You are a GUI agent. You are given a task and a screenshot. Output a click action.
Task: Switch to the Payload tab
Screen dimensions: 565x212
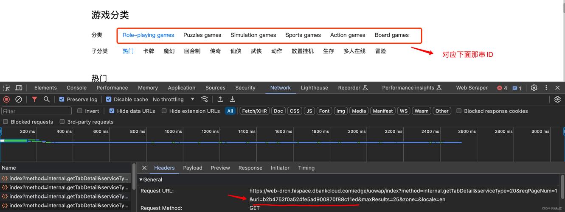point(193,168)
